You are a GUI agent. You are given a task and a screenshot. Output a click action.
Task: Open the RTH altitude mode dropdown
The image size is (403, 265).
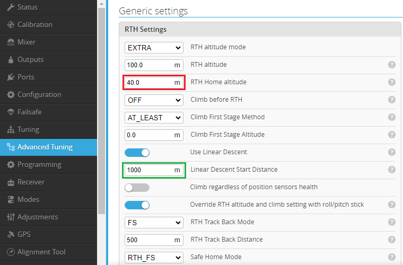pos(154,48)
